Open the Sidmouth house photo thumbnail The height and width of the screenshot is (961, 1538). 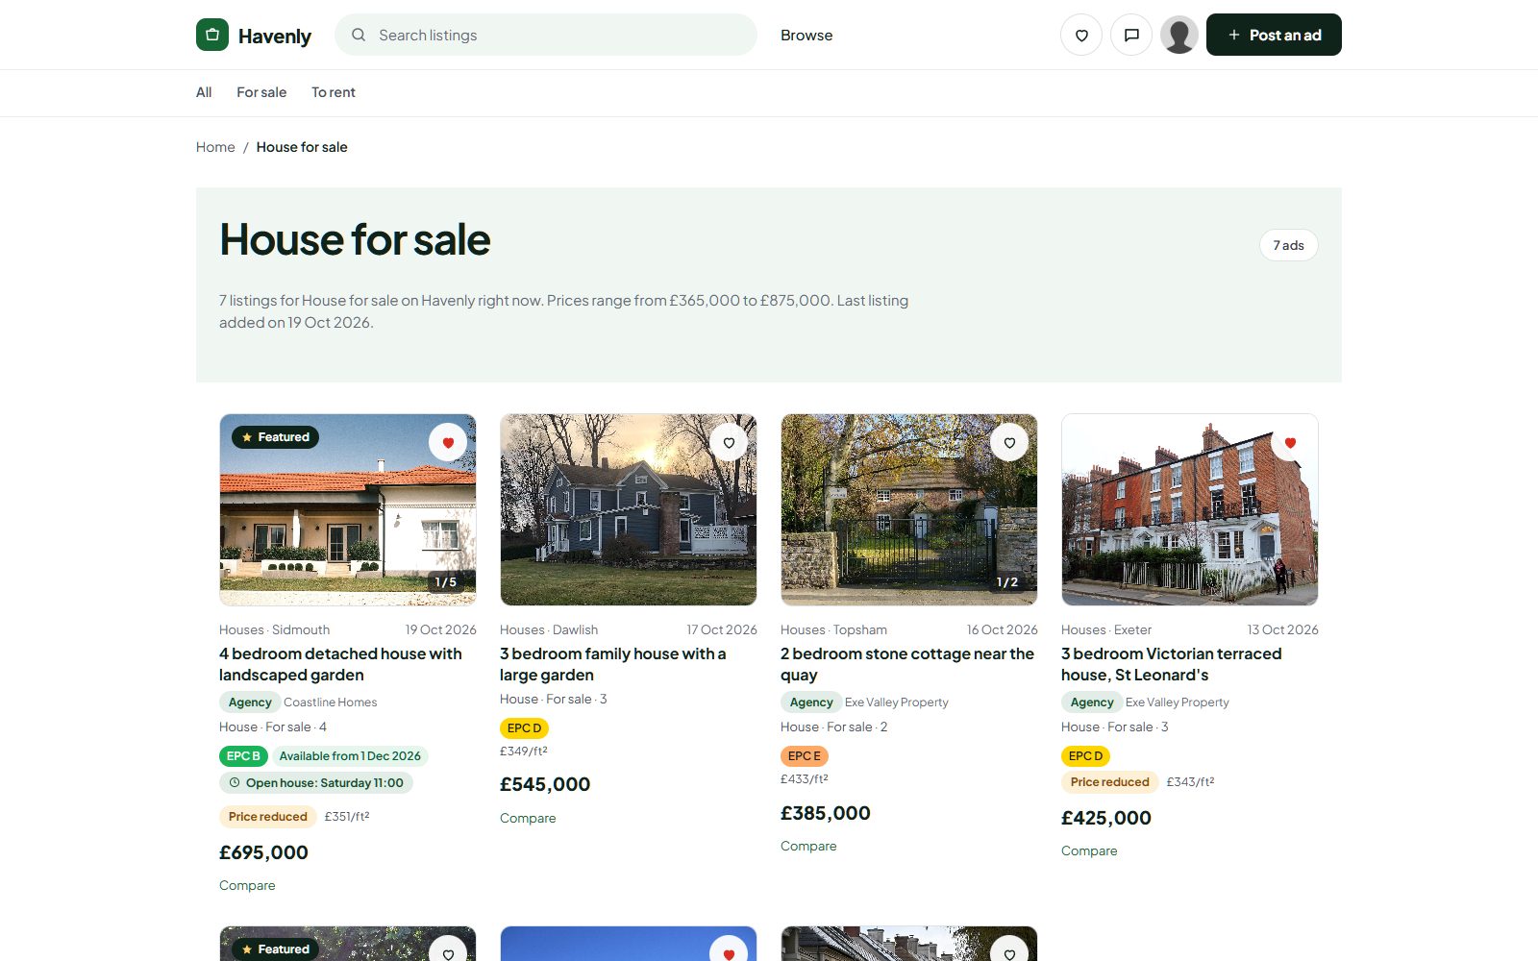point(348,509)
